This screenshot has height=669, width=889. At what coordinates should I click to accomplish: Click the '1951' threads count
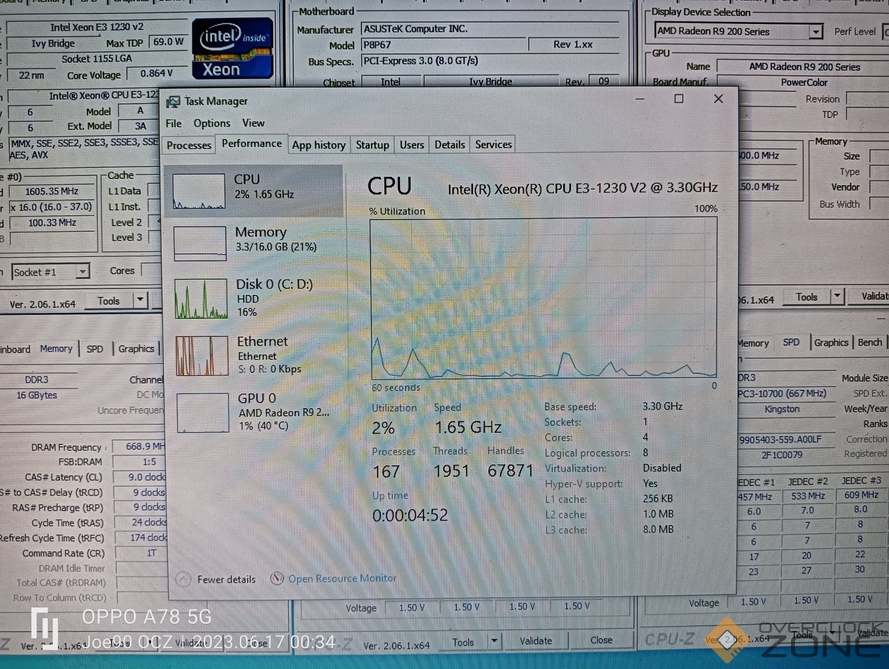point(451,471)
